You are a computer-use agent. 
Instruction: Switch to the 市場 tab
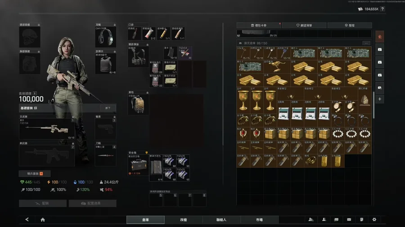pyautogui.click(x=259, y=219)
